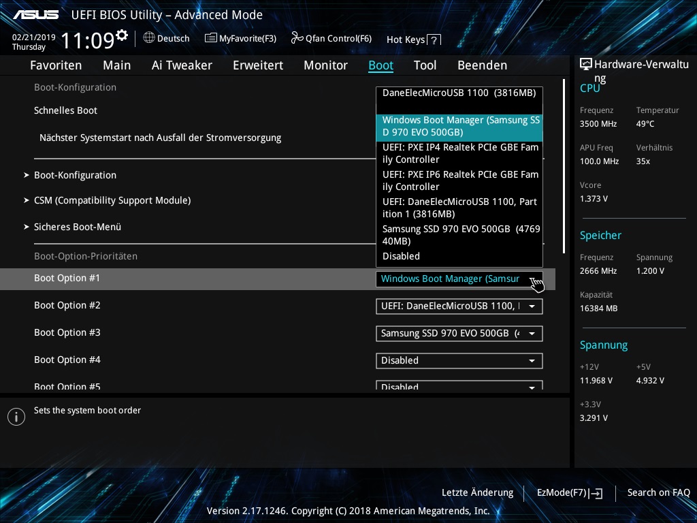Select the Boot tab
Image resolution: width=697 pixels, height=523 pixels.
381,65
